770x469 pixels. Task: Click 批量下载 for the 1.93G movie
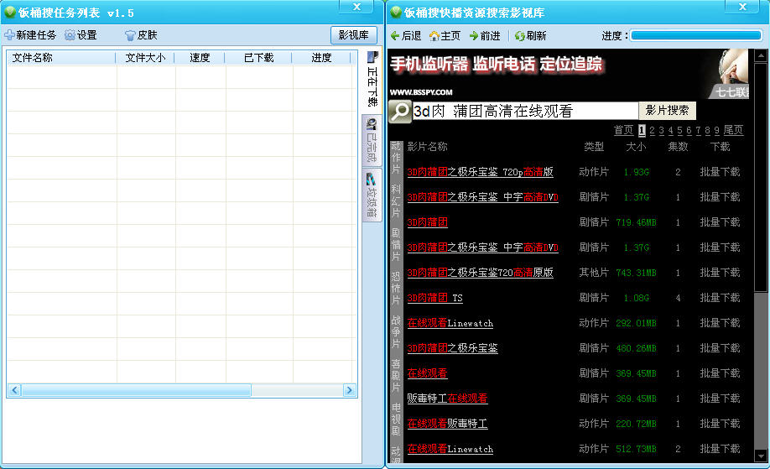(x=720, y=172)
